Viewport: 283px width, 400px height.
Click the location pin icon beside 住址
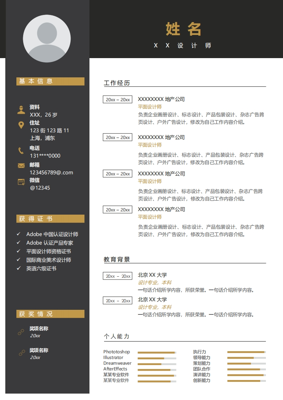coord(21,125)
